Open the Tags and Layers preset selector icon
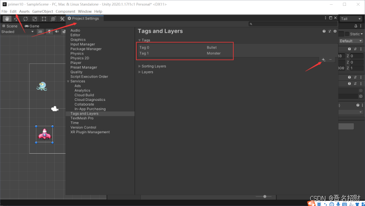This screenshot has width=365, height=206. pos(330,31)
